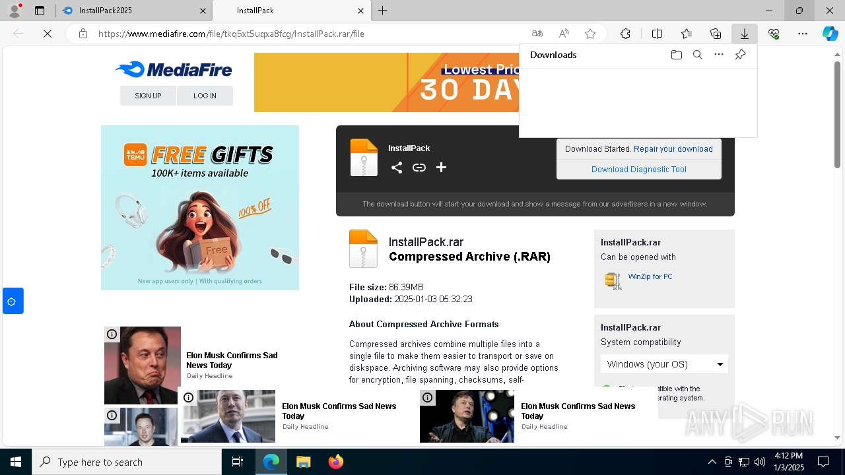Open a new browser tab

coord(382,11)
